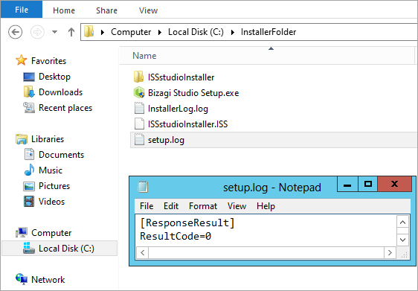Click the Videos filmstrip icon
Screen dimensions: 418x291
click(29, 202)
